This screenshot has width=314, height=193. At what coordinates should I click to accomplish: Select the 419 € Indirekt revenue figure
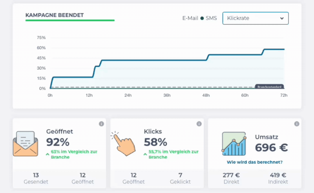point(278,178)
